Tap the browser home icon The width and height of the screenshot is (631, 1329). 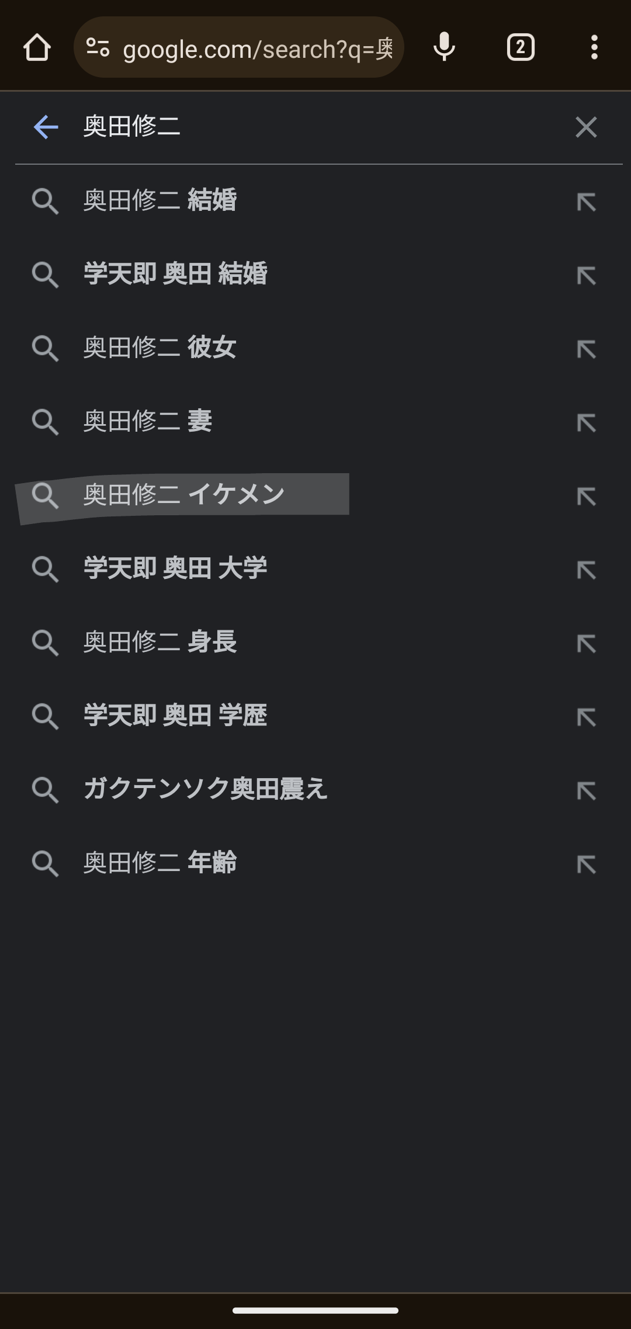point(37,47)
